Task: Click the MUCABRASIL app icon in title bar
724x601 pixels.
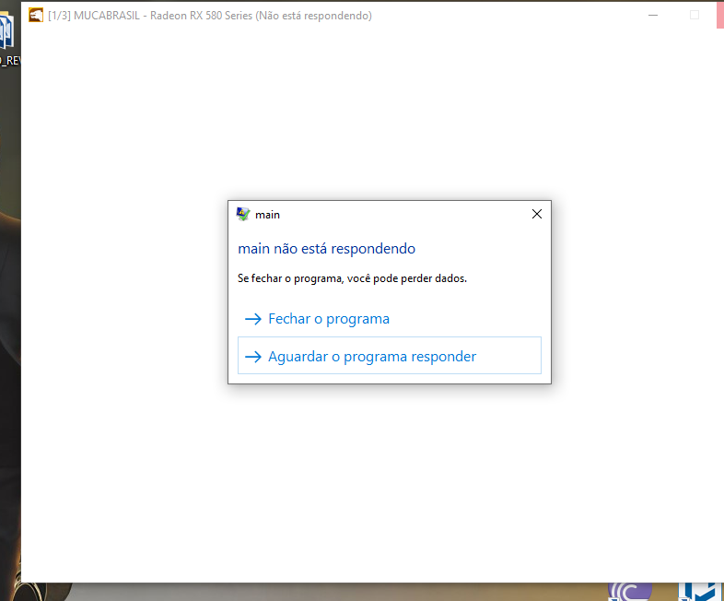Action: (x=36, y=16)
